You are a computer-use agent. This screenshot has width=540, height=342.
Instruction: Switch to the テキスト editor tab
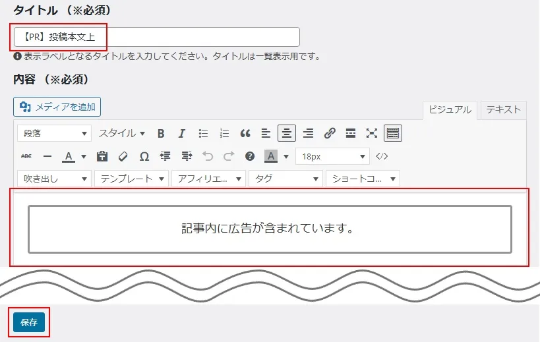click(x=503, y=109)
